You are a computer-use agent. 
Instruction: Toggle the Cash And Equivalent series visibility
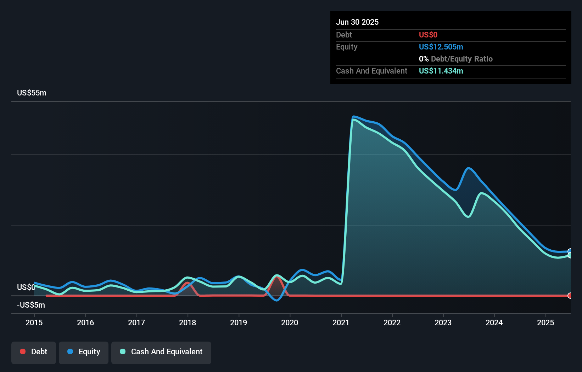point(161,352)
